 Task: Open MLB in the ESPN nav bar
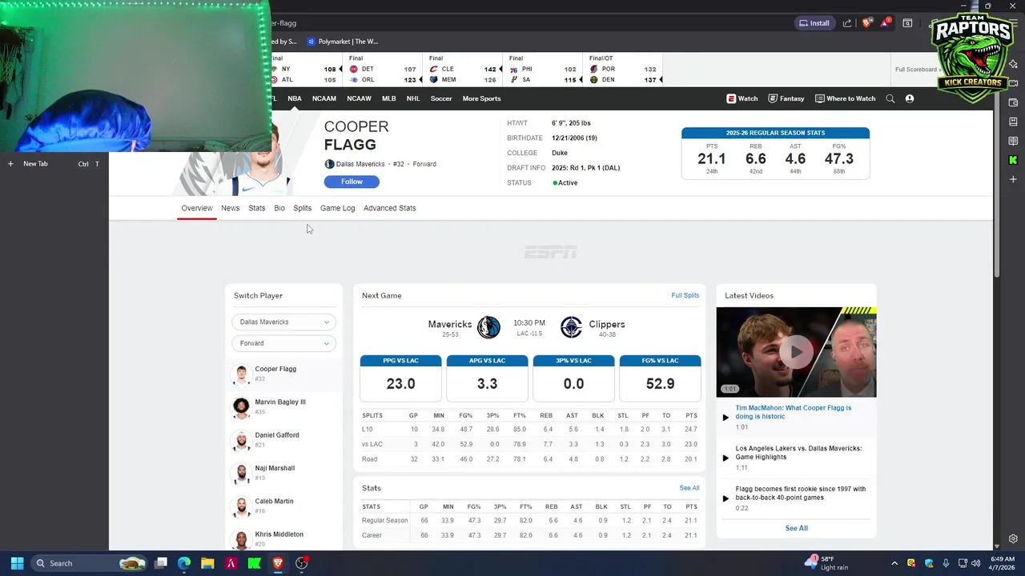pyautogui.click(x=388, y=98)
